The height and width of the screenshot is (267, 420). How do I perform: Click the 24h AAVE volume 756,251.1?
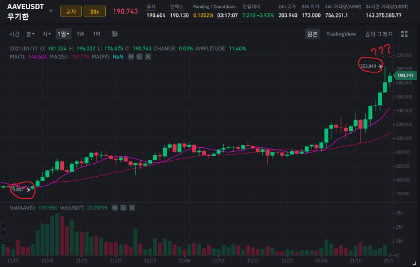click(336, 15)
